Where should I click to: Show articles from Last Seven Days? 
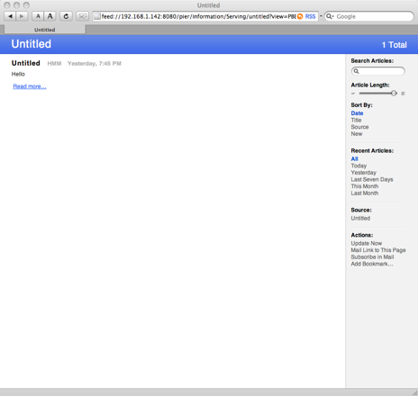click(372, 179)
